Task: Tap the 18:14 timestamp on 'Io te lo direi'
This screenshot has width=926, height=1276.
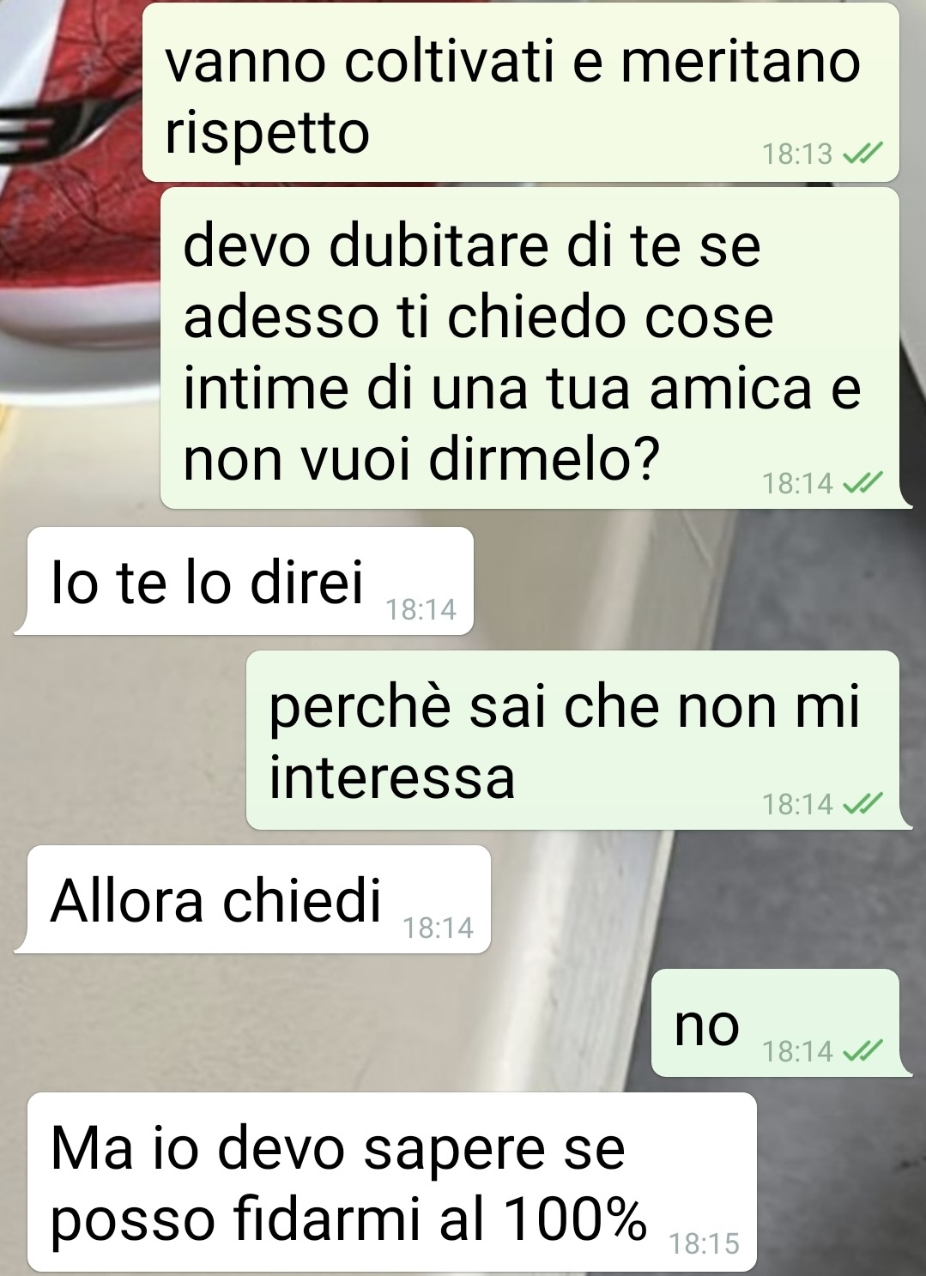Action: point(421,610)
